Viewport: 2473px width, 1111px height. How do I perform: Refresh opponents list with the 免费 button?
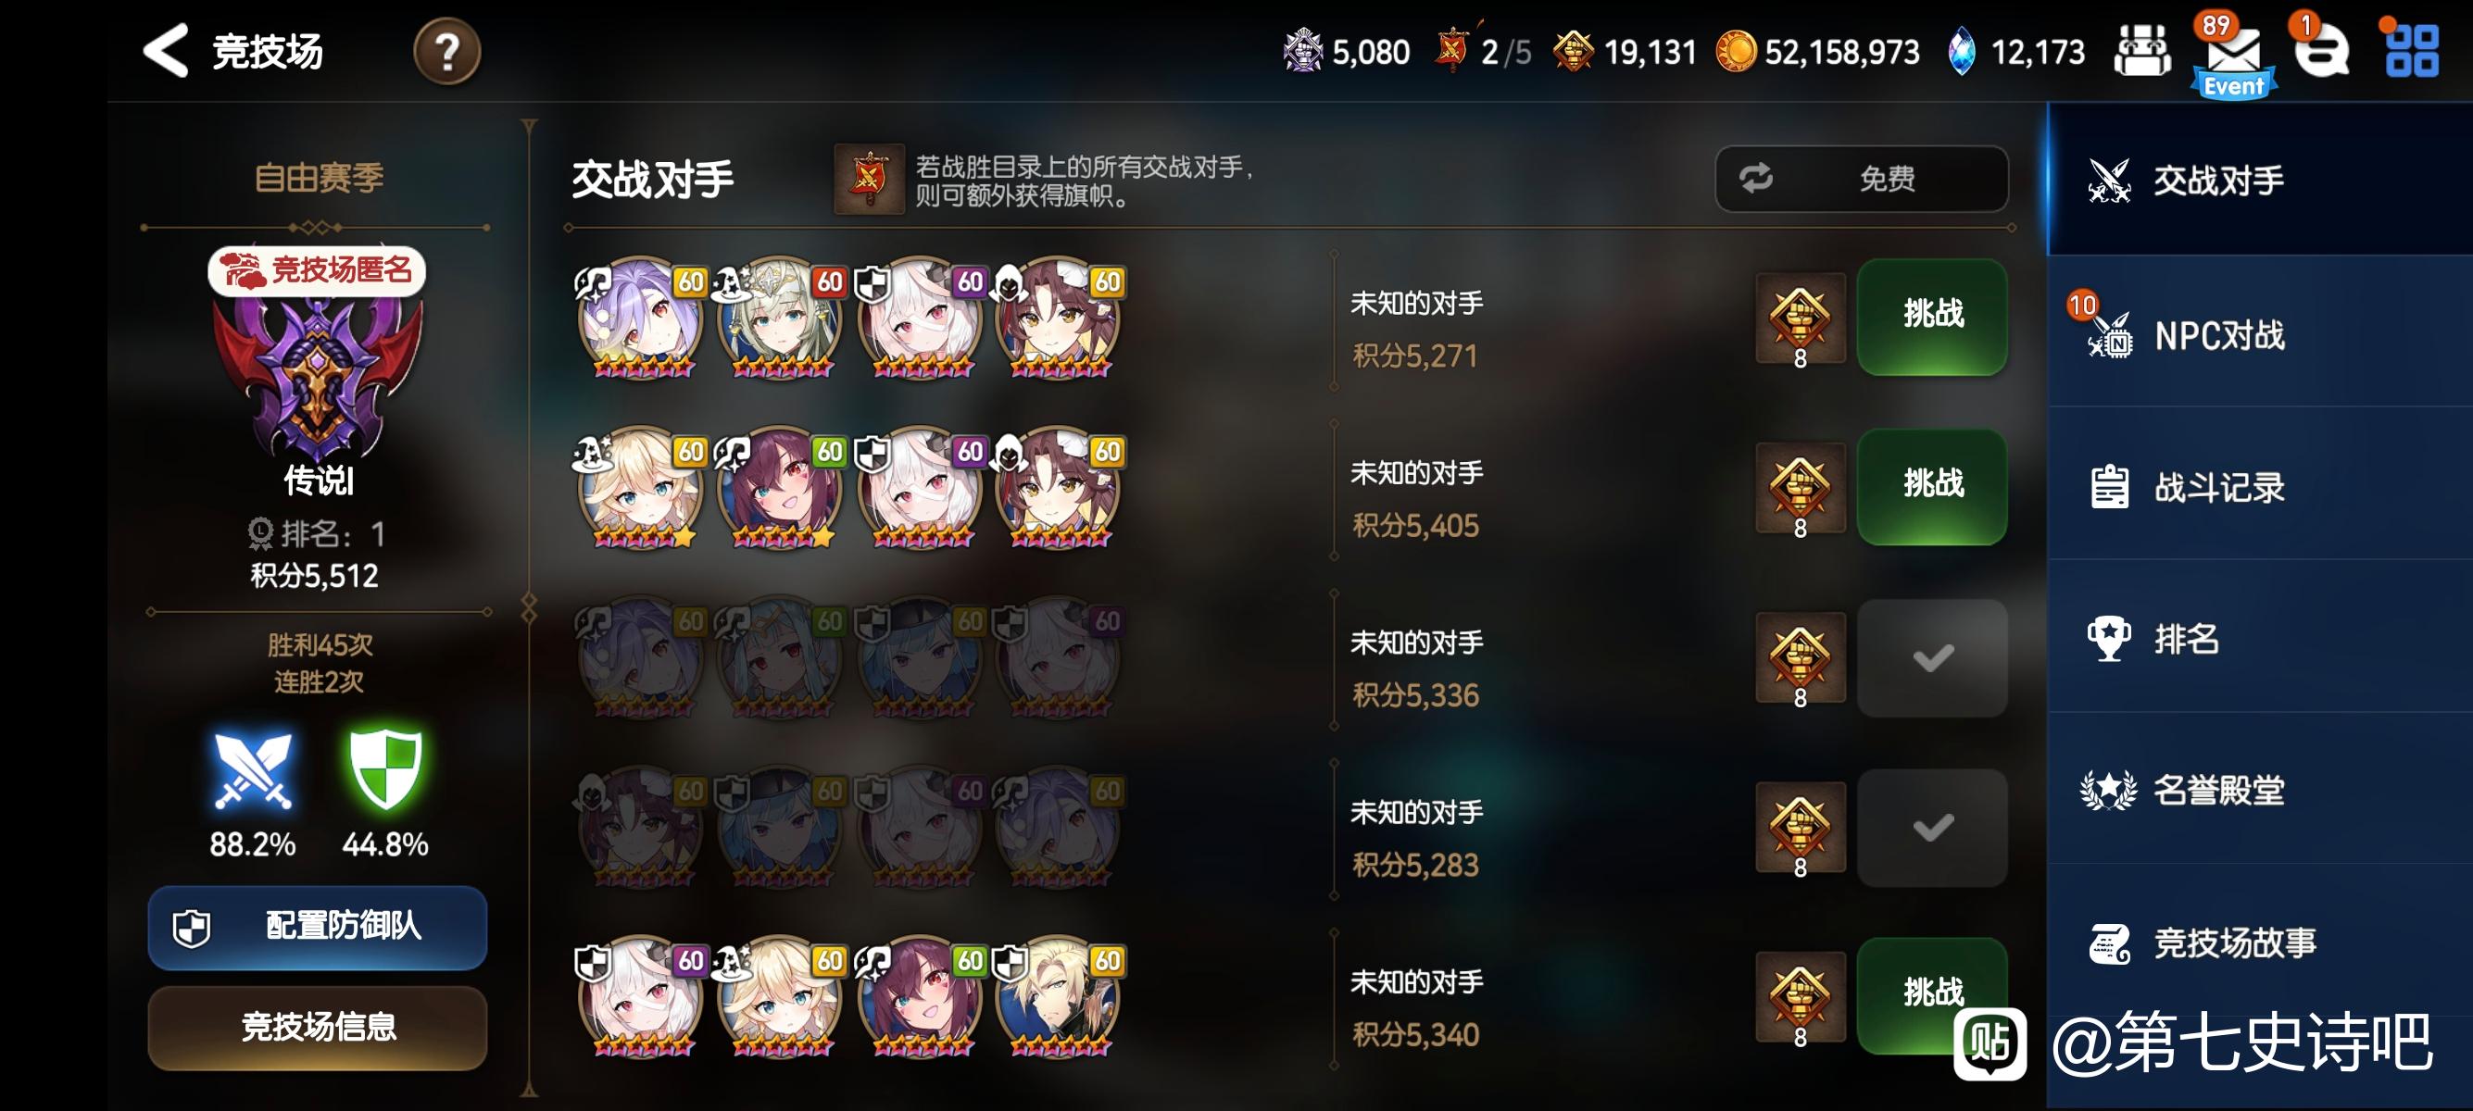tap(1862, 179)
